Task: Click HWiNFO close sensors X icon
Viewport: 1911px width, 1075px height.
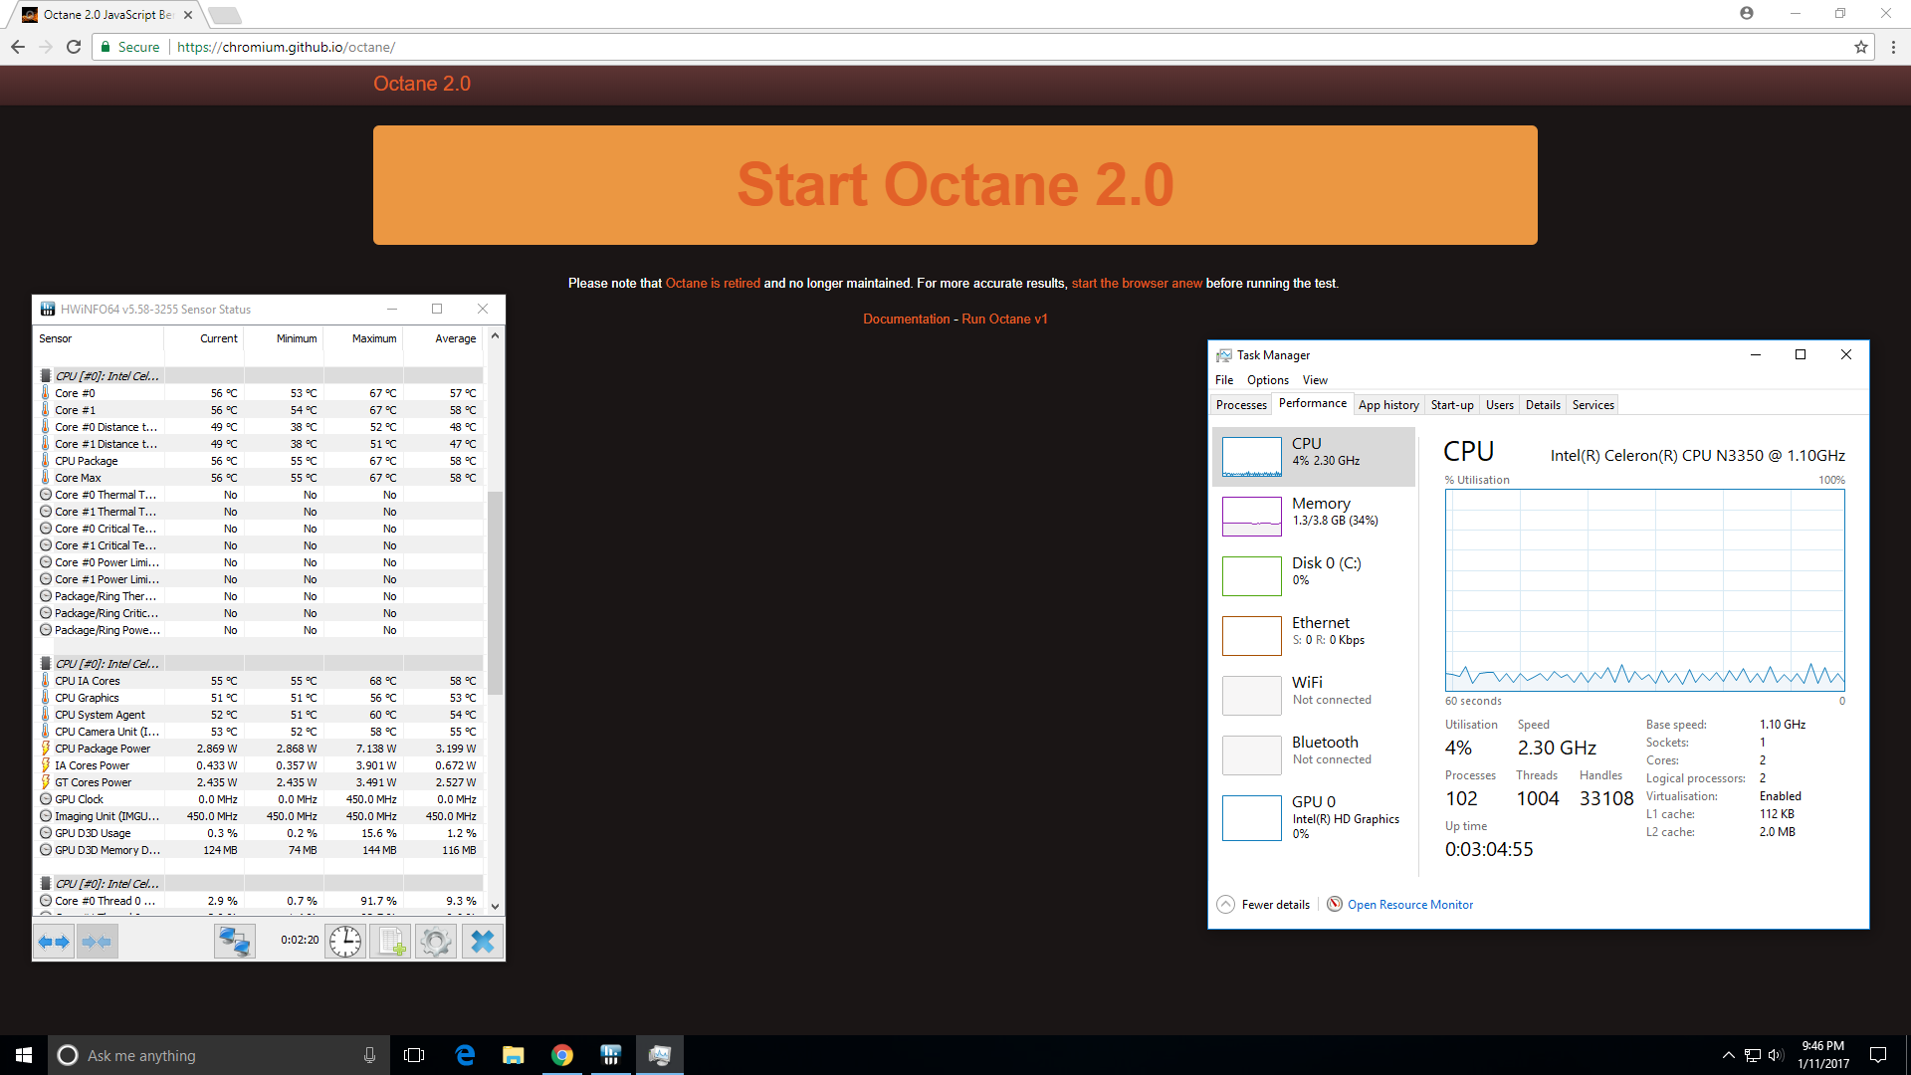Action: [x=482, y=941]
